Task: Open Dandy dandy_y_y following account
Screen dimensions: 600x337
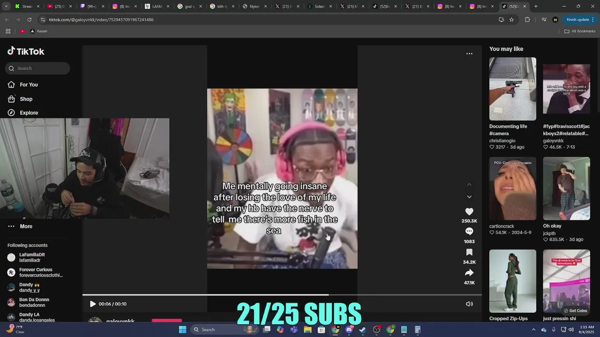Action: (x=23, y=287)
